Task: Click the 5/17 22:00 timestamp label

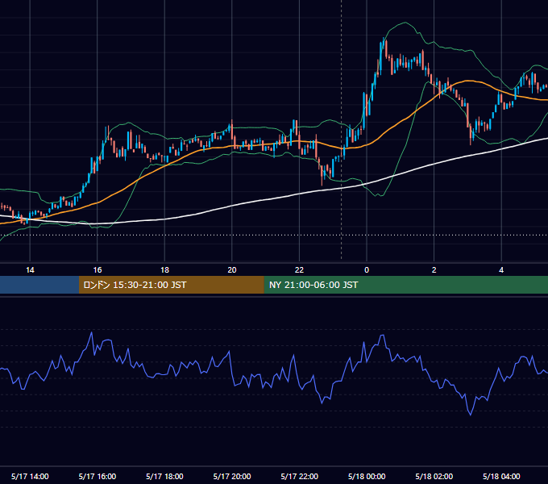Action: 300,476
